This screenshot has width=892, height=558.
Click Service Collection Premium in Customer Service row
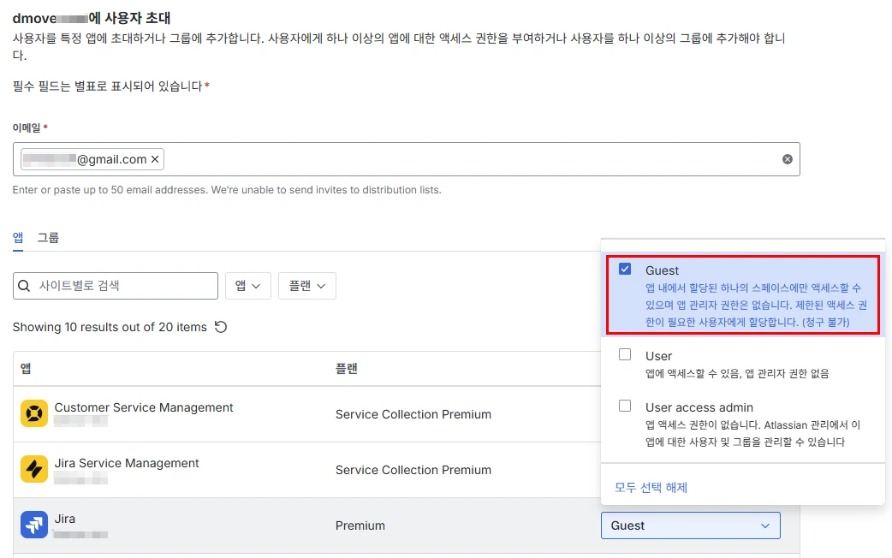pyautogui.click(x=413, y=414)
